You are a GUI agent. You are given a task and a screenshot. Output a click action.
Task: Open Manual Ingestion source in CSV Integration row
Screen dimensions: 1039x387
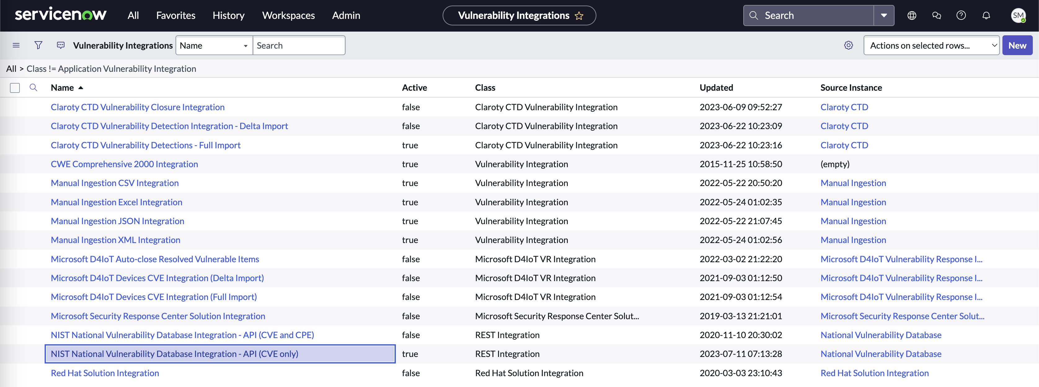853,183
